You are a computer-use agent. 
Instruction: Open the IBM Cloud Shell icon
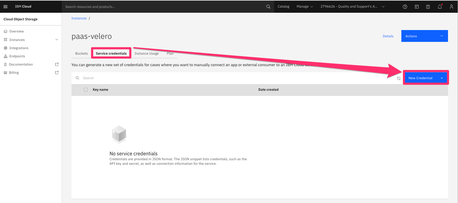tap(417, 6)
